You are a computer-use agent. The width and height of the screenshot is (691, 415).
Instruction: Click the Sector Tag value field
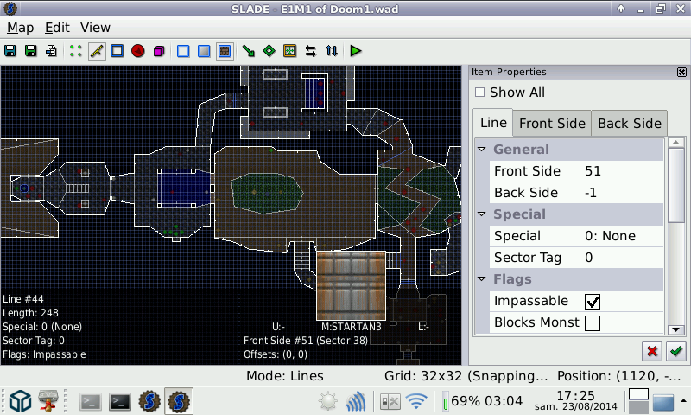click(x=622, y=258)
